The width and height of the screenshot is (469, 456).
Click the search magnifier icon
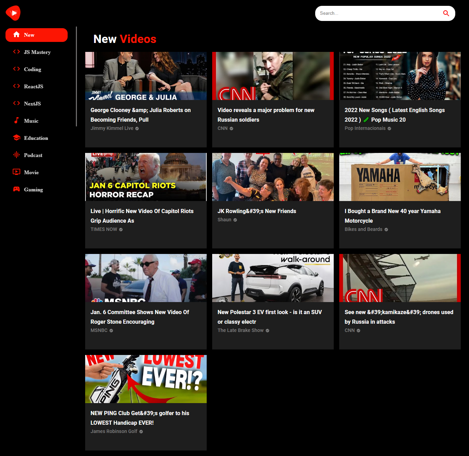pos(446,13)
